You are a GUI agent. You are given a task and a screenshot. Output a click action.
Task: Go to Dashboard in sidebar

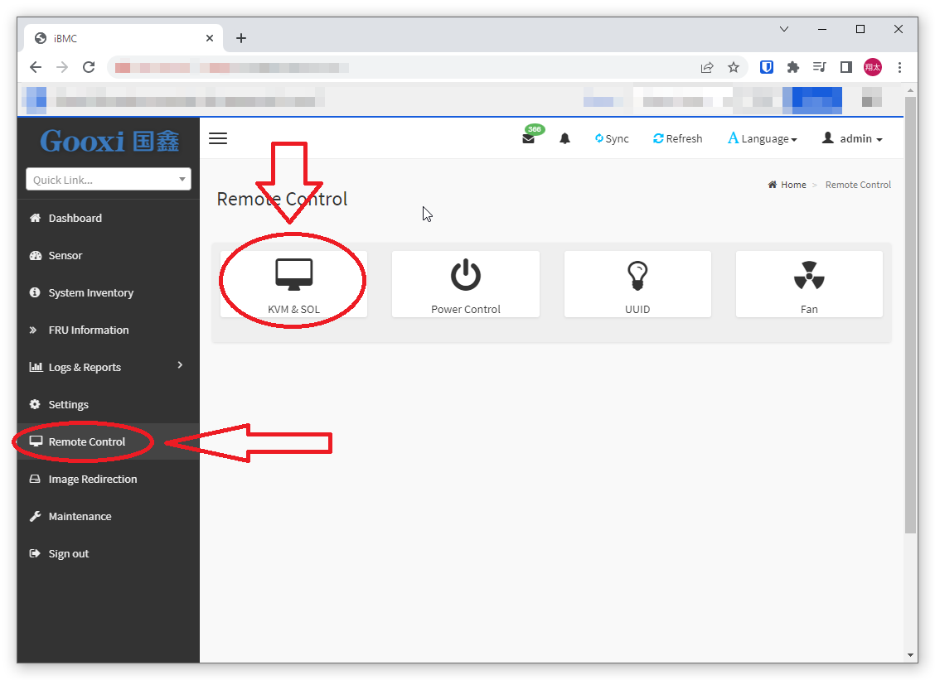(75, 218)
